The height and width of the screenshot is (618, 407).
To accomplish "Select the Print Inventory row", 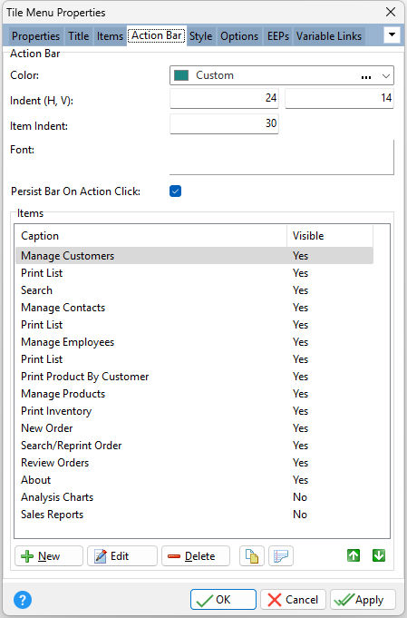I will click(x=195, y=411).
